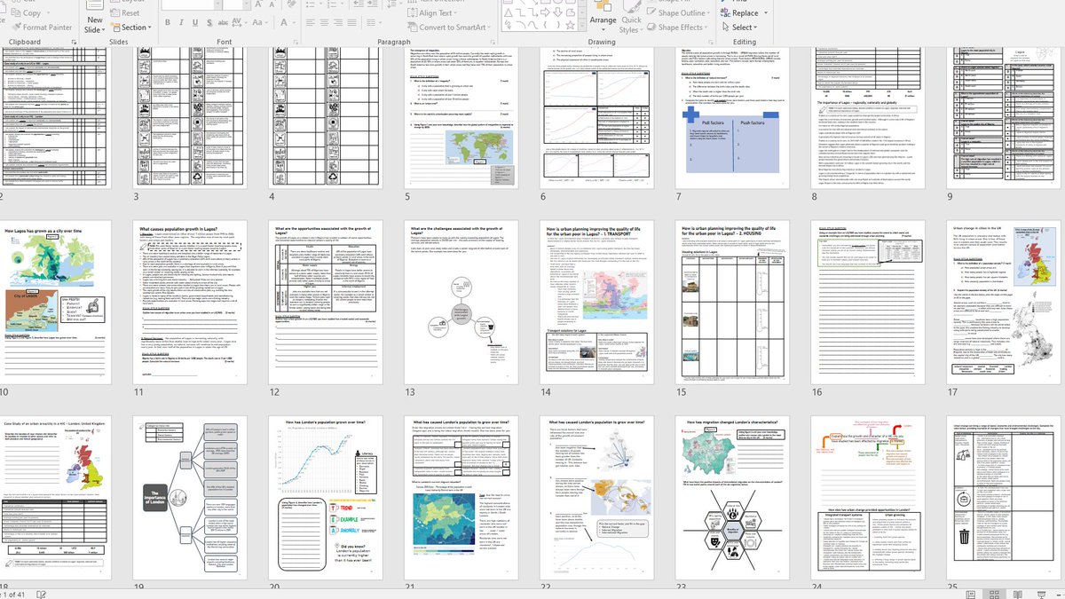This screenshot has width=1065, height=599.
Task: Justify the paragraph text
Action: pos(352,22)
